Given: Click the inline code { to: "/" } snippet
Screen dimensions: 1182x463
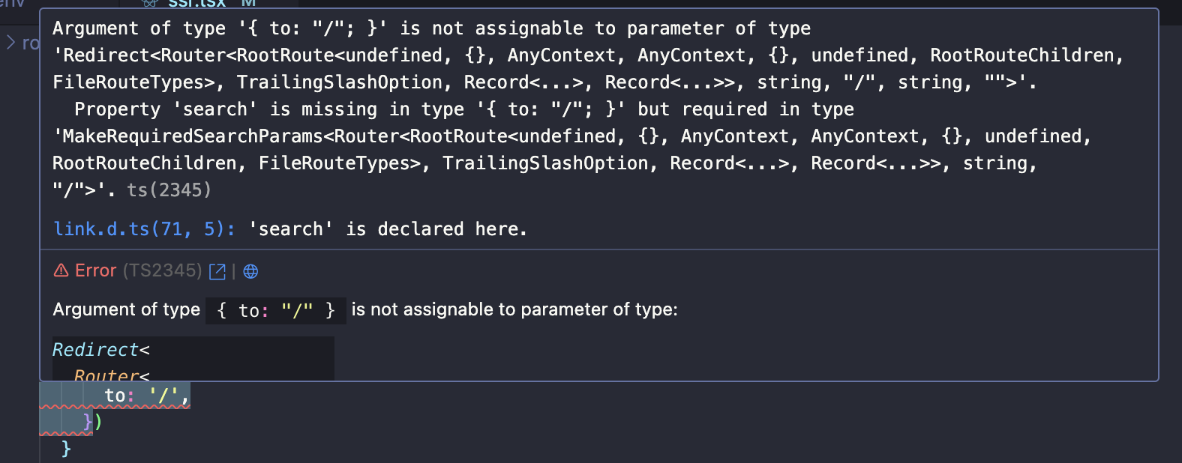Looking at the screenshot, I should coord(276,310).
